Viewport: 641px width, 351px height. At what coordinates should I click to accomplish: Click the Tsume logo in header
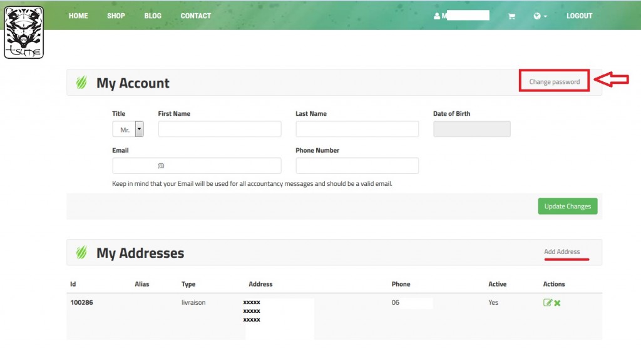24,33
